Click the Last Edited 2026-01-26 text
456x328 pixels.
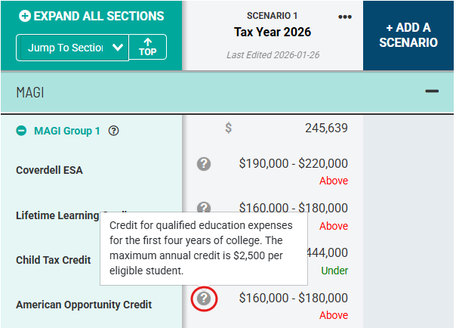(273, 55)
